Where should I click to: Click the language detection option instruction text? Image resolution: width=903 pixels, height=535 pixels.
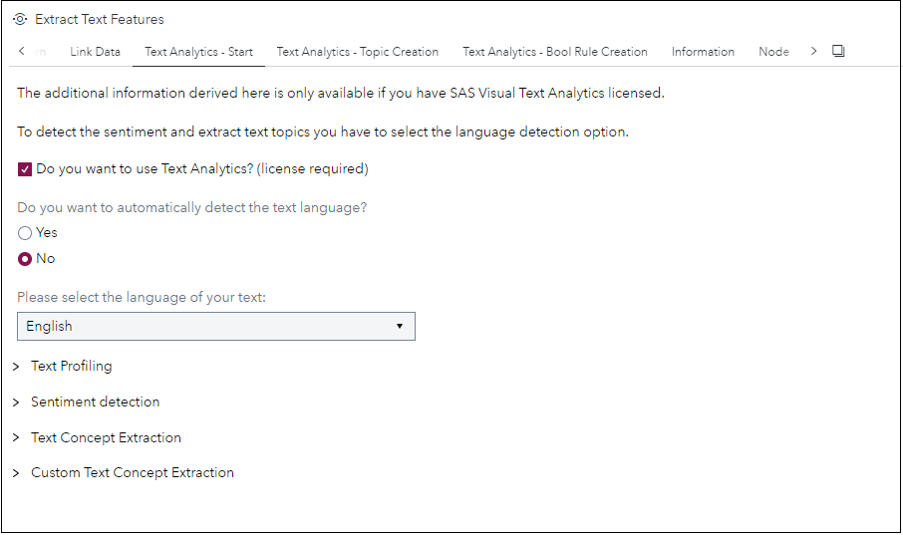coord(323,132)
